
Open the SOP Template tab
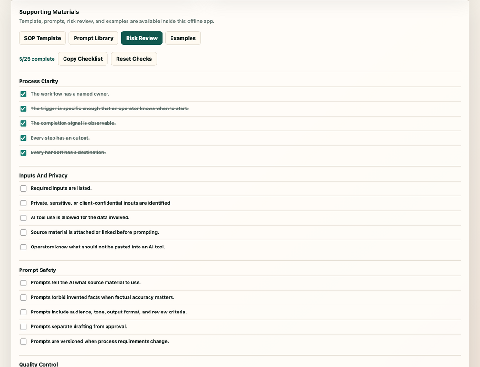[42, 38]
